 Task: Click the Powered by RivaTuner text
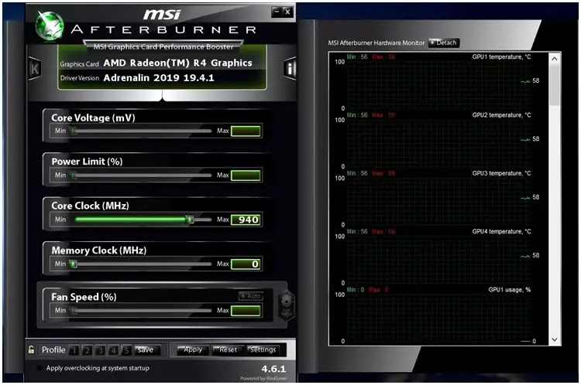click(263, 378)
